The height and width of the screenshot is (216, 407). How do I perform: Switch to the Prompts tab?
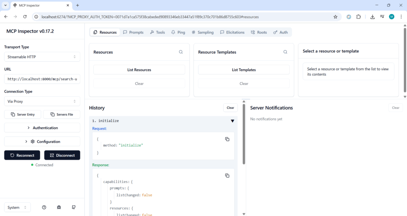pos(133,32)
